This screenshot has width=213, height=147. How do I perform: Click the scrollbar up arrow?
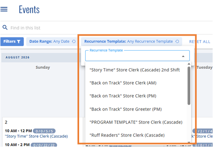(189, 64)
